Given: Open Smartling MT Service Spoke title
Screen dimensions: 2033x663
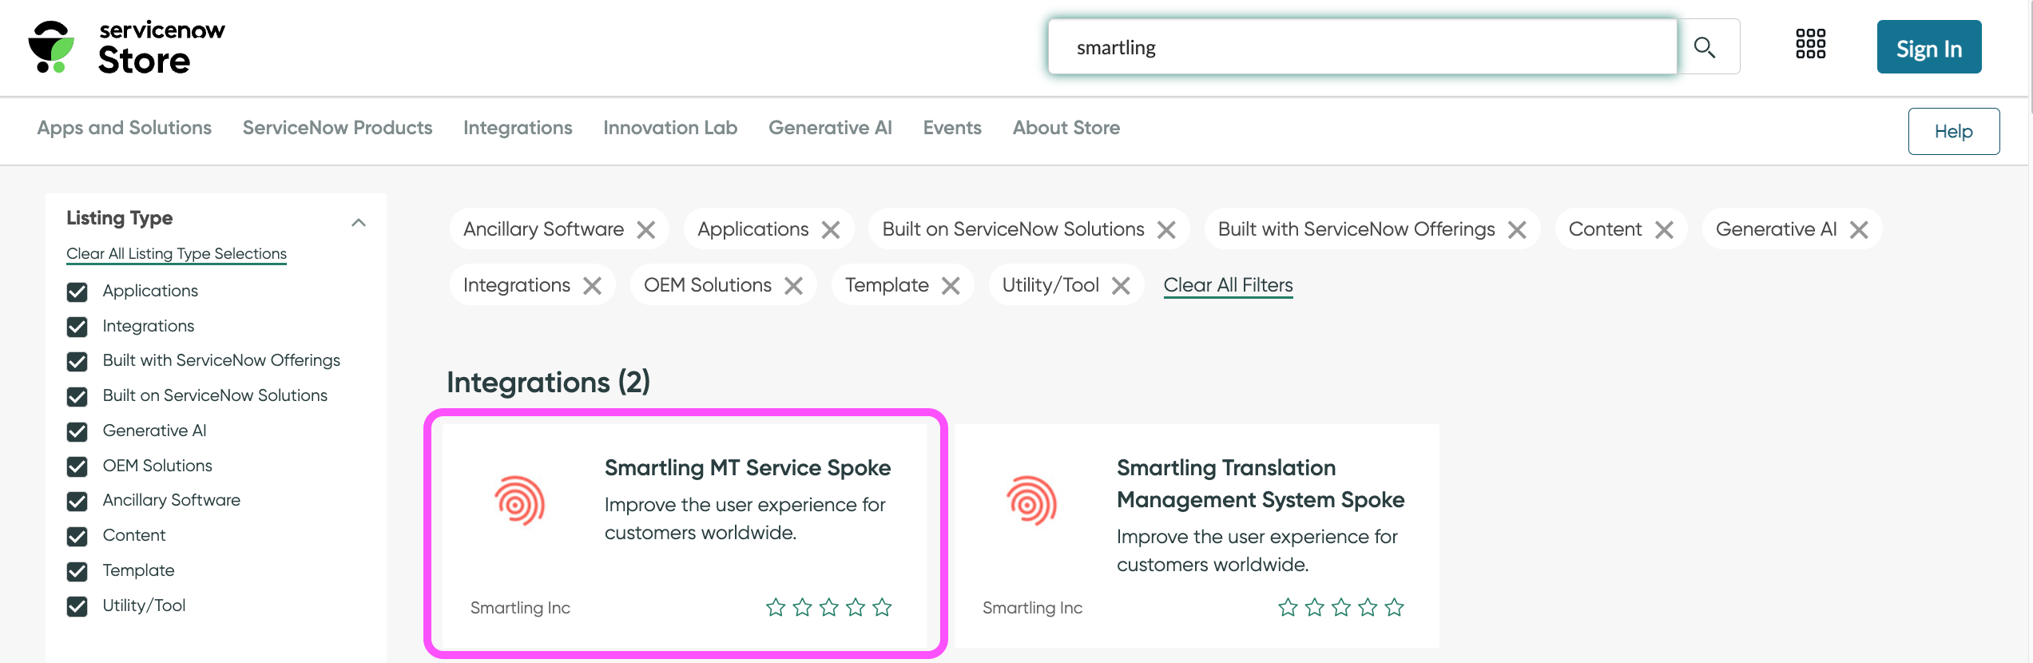Looking at the screenshot, I should click(748, 468).
